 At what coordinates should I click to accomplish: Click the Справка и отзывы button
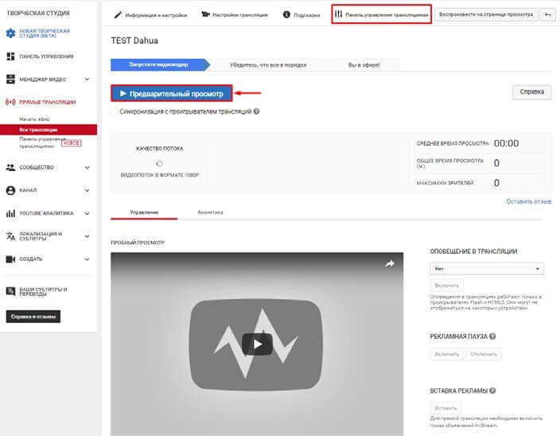[x=33, y=317]
